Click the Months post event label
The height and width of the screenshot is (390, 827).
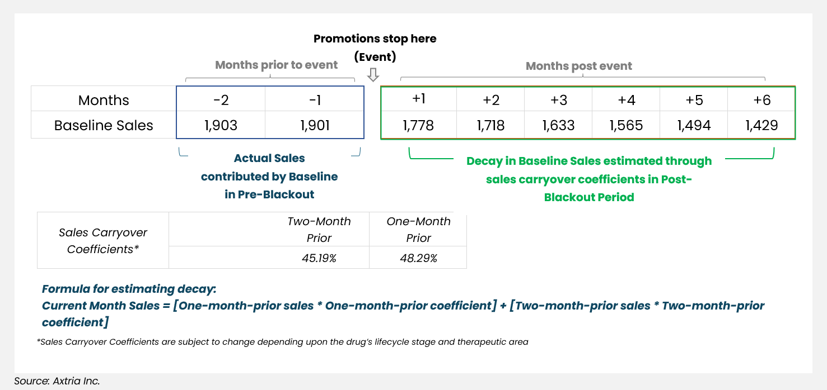[578, 66]
